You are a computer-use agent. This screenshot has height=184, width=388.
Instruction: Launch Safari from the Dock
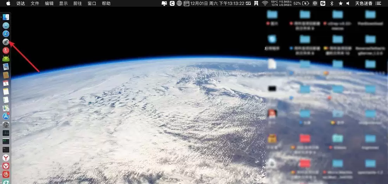coord(6,34)
